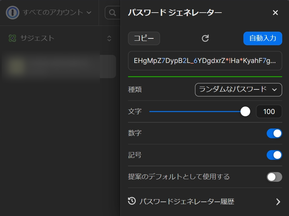Screen dimensions: 289x216
Task: Regenerate the password with the refresh icon
Action: pos(205,38)
